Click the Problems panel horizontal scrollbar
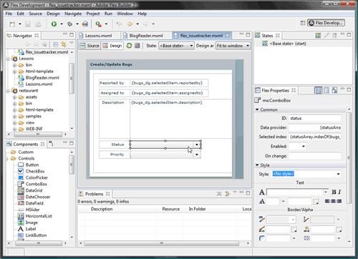 pyautogui.click(x=162, y=243)
